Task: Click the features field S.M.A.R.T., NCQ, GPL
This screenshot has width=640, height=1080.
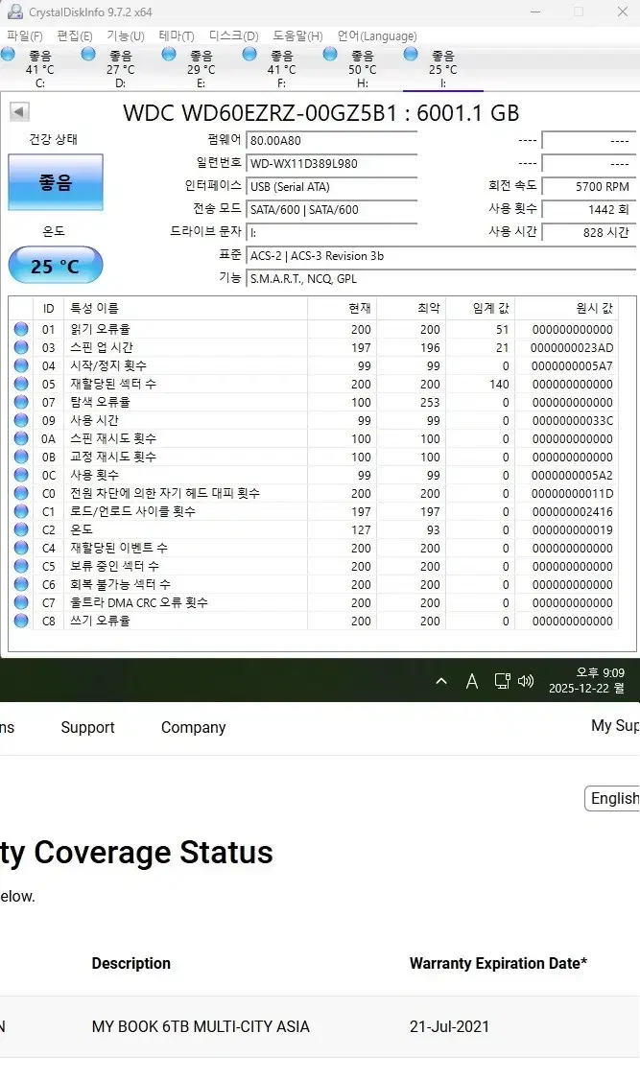Action: point(441,279)
